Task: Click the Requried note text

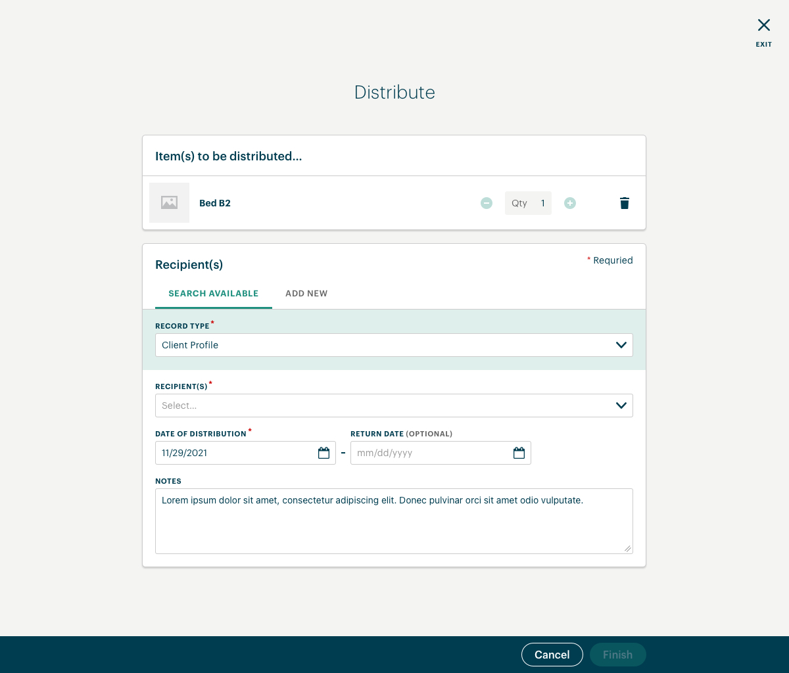Action: (610, 260)
